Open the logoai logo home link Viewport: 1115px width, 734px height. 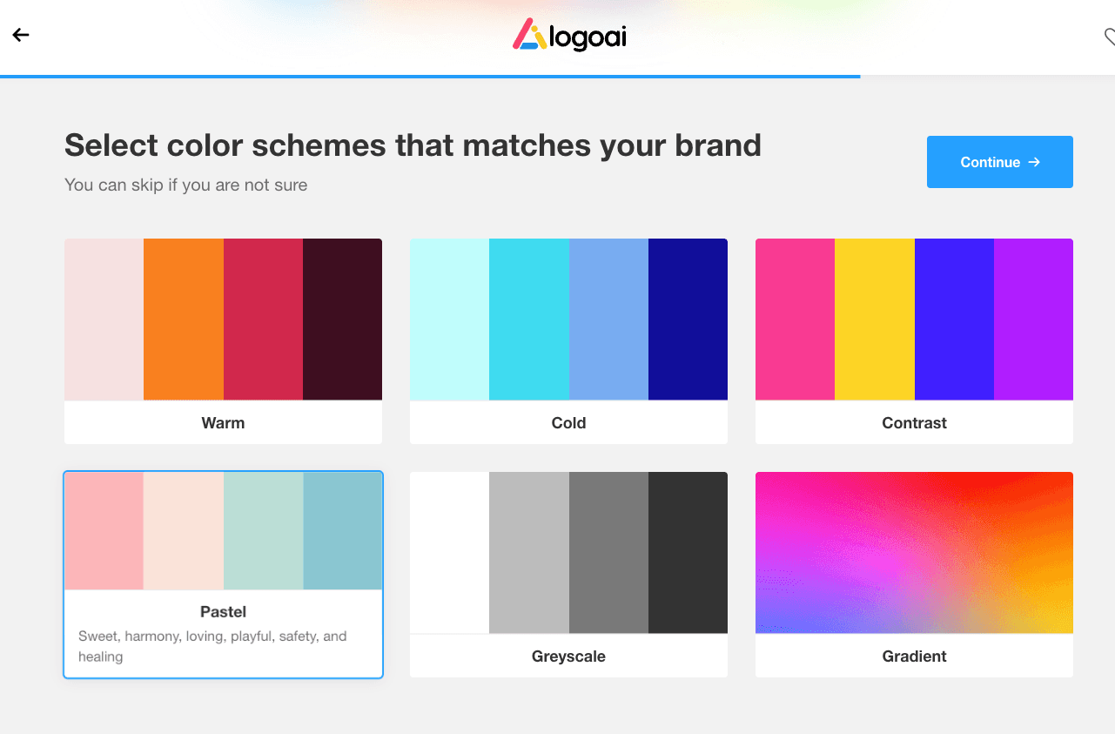(x=569, y=36)
